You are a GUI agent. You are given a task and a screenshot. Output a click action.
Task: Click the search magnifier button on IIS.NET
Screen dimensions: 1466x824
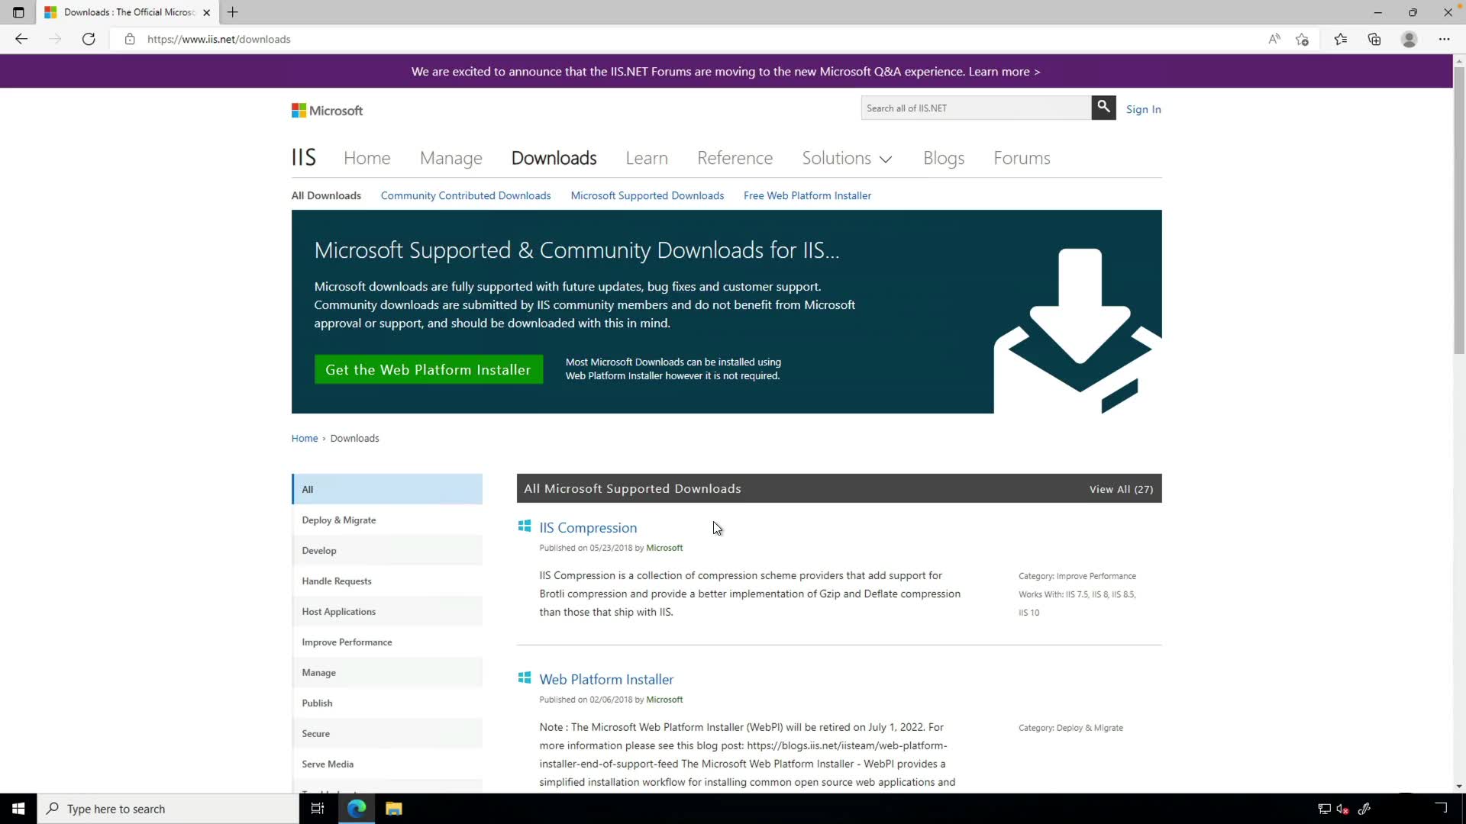tap(1103, 108)
